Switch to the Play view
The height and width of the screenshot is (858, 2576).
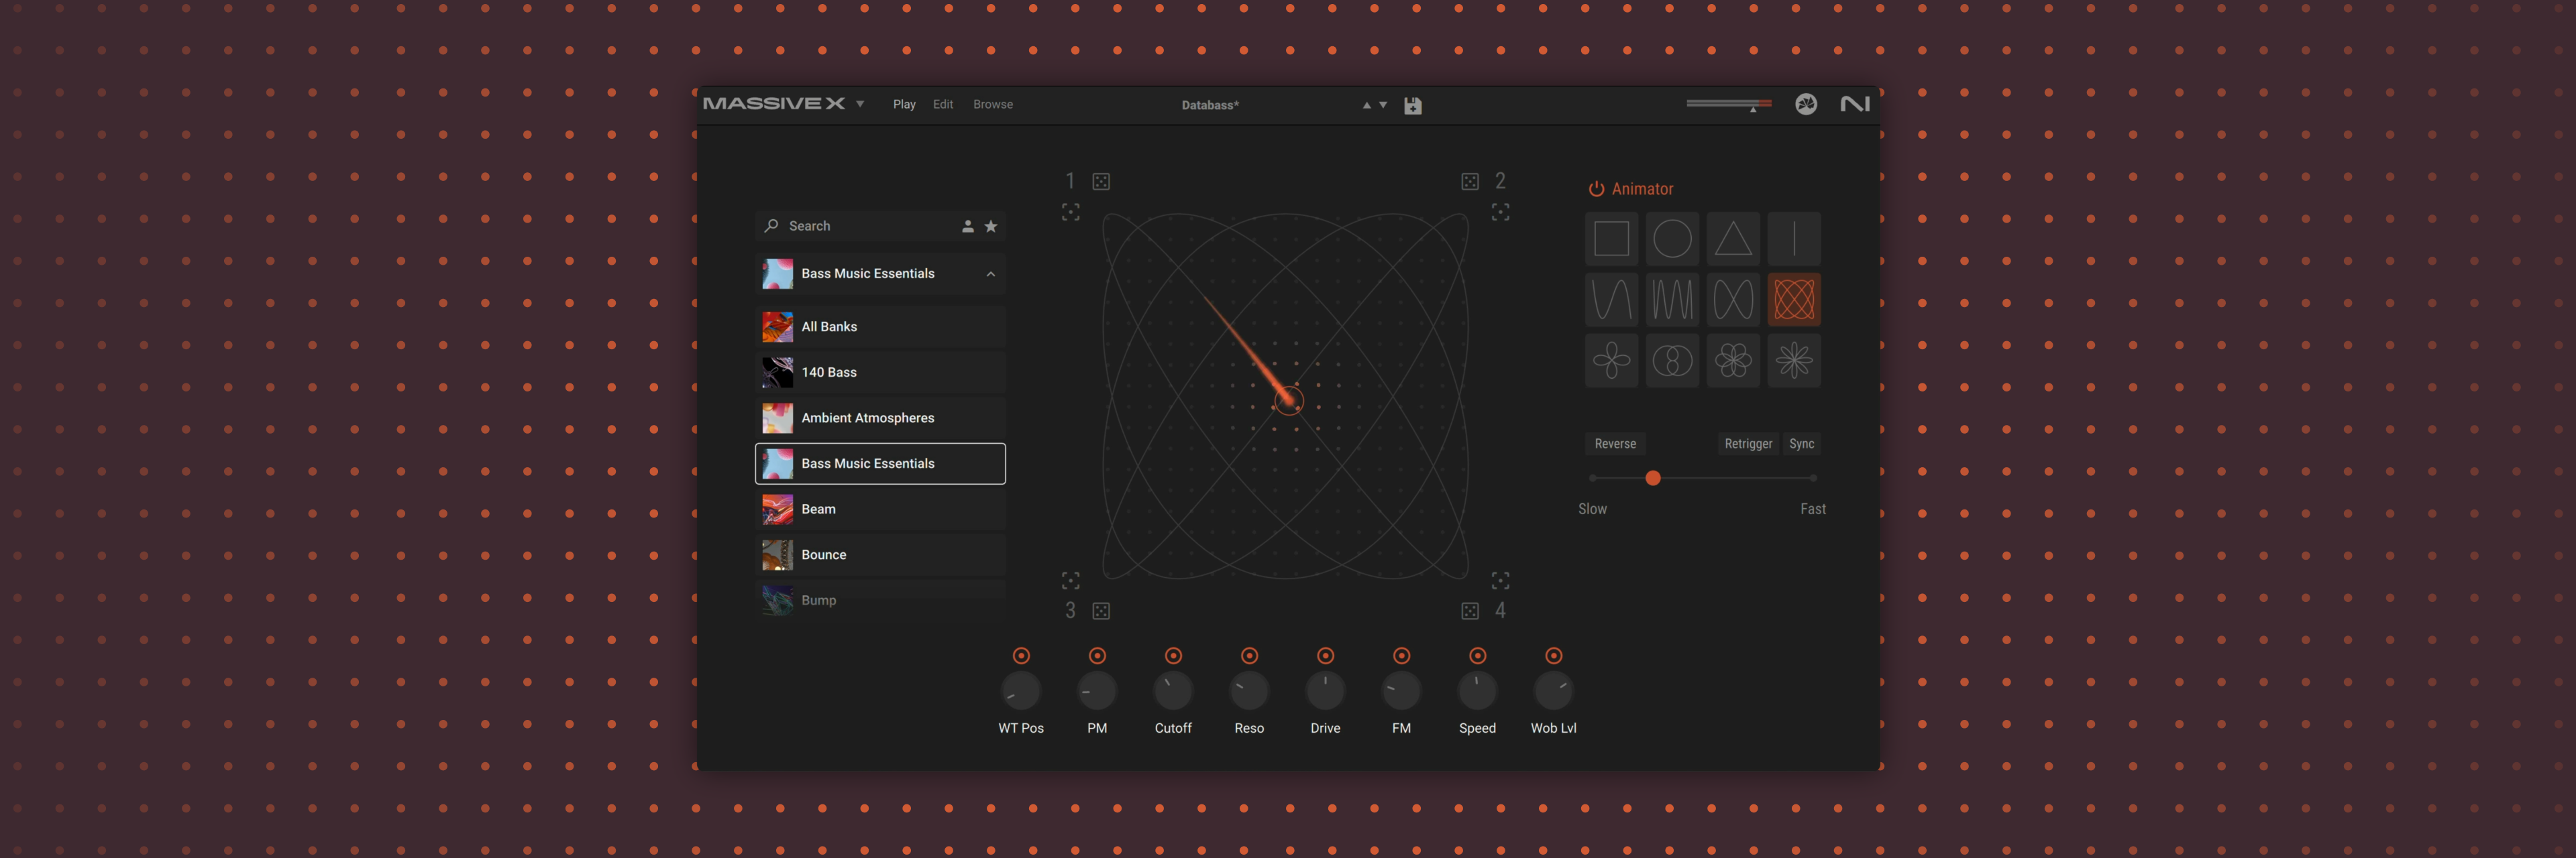(x=904, y=104)
